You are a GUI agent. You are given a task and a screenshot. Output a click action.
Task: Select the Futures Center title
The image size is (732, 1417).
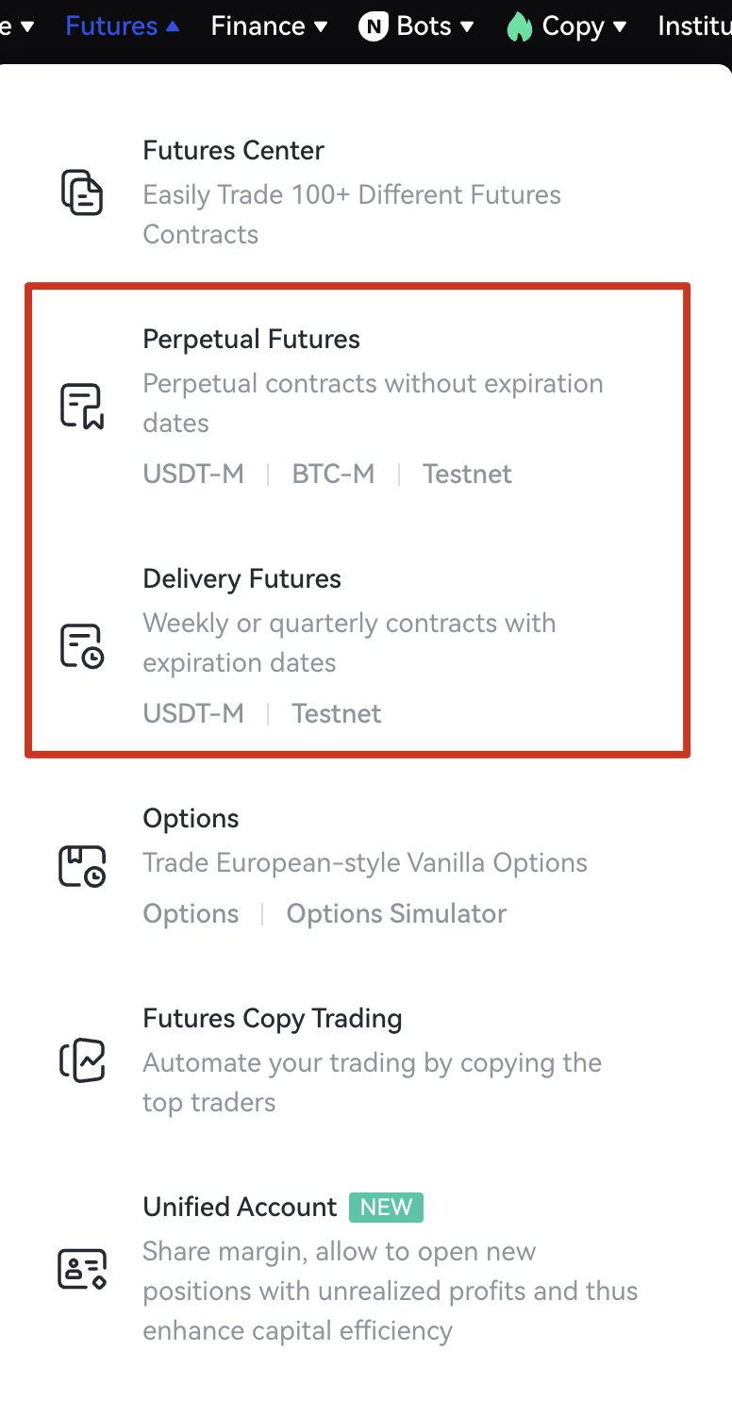[233, 150]
